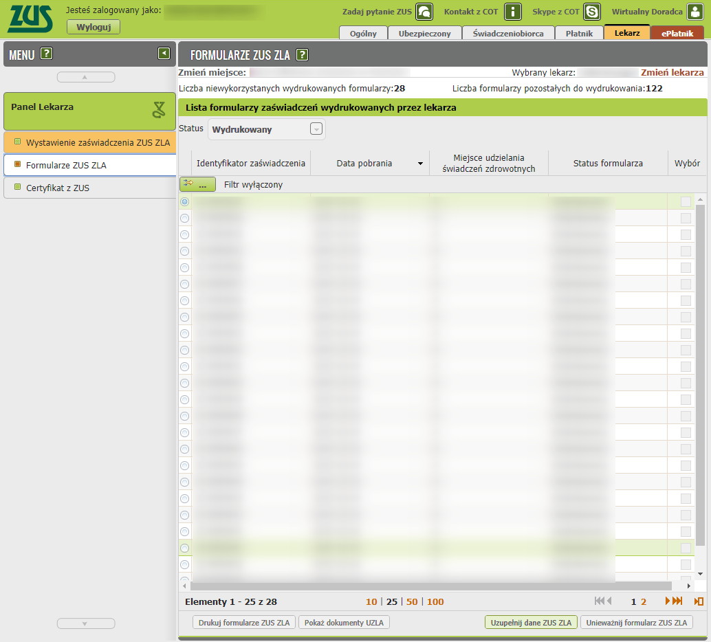Screen dimensions: 711x642
Task: Click the Elementy 1 - 25 z 28 text
Action: pyautogui.click(x=231, y=601)
